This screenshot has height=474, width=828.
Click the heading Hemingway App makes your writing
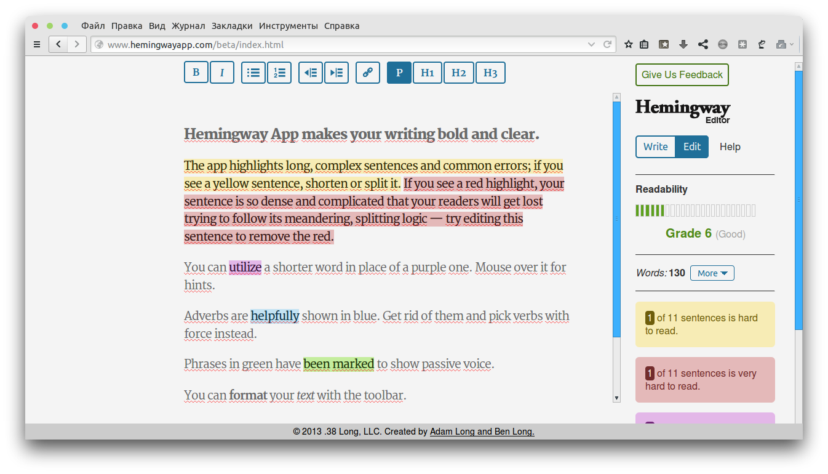361,134
